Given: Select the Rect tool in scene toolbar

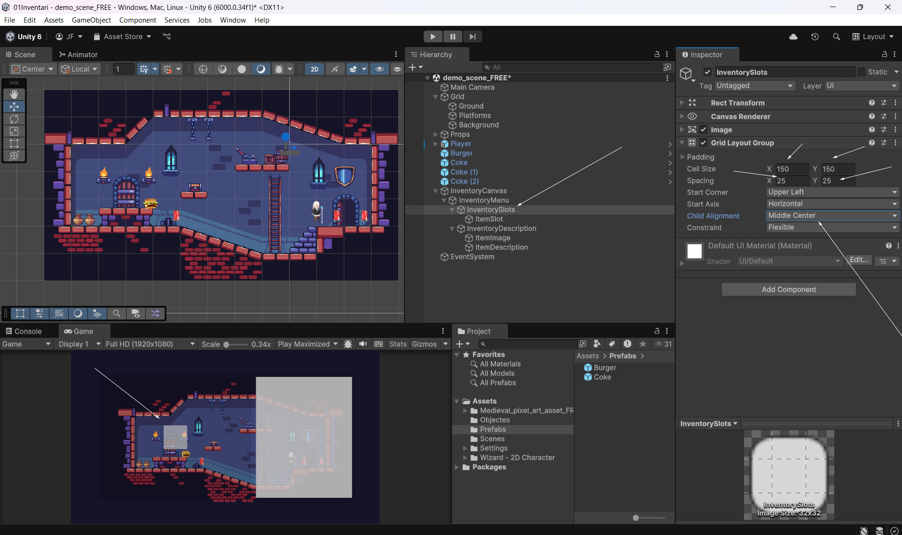Looking at the screenshot, I should pos(14,144).
